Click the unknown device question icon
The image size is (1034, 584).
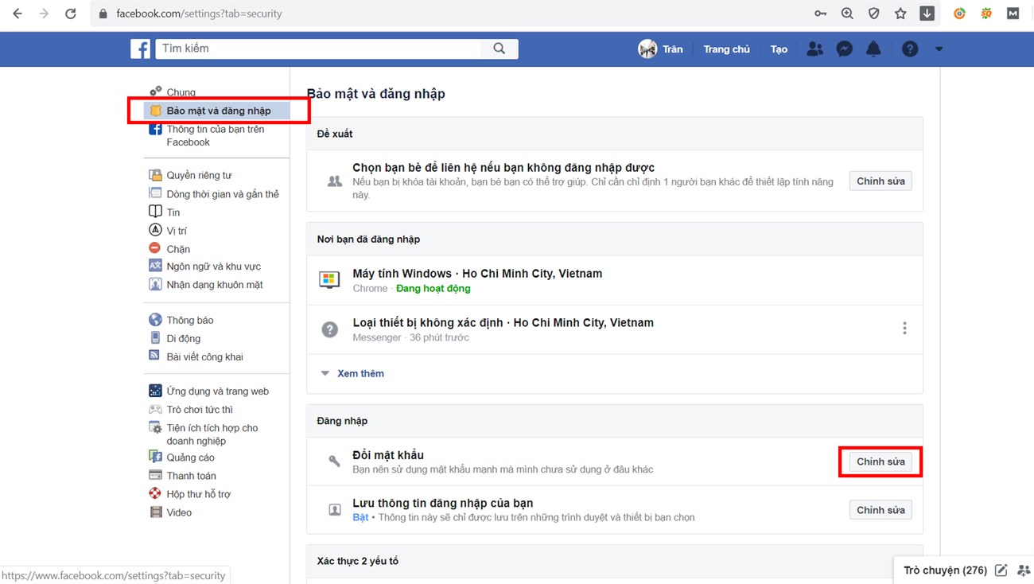[329, 329]
